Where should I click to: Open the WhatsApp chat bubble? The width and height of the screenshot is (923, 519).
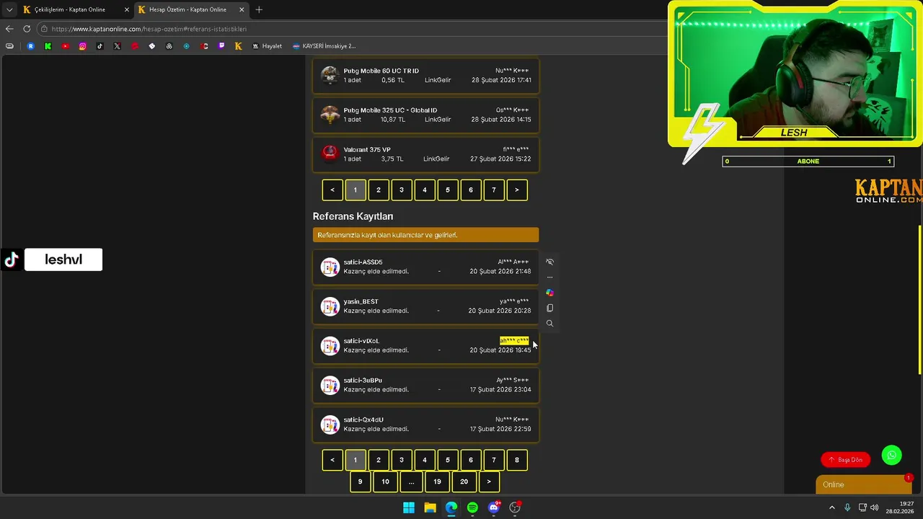[891, 455]
